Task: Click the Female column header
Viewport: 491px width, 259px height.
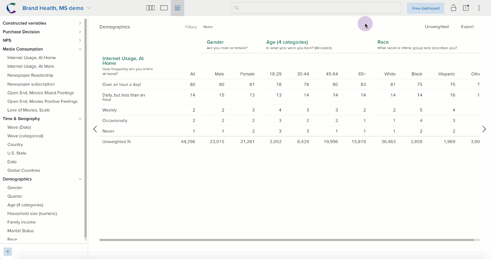Action: [x=247, y=74]
